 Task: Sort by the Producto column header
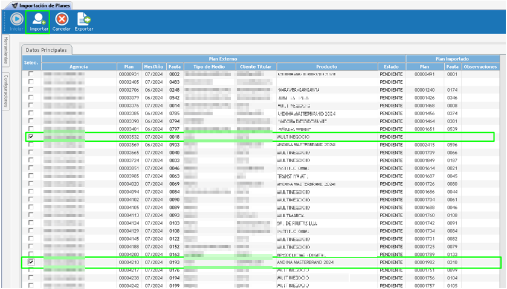(x=326, y=66)
